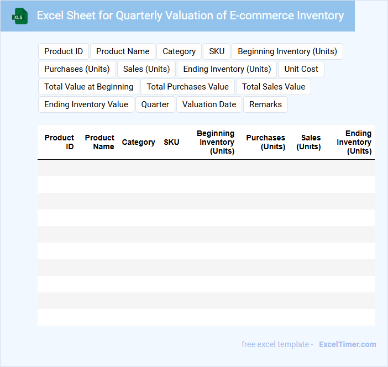The image size is (388, 367).
Task: Click Total Value at Beginning tag
Action: (x=88, y=87)
